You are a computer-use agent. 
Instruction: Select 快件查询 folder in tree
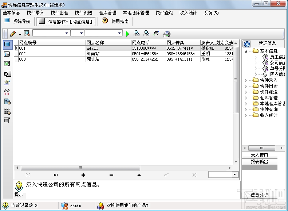(269, 110)
